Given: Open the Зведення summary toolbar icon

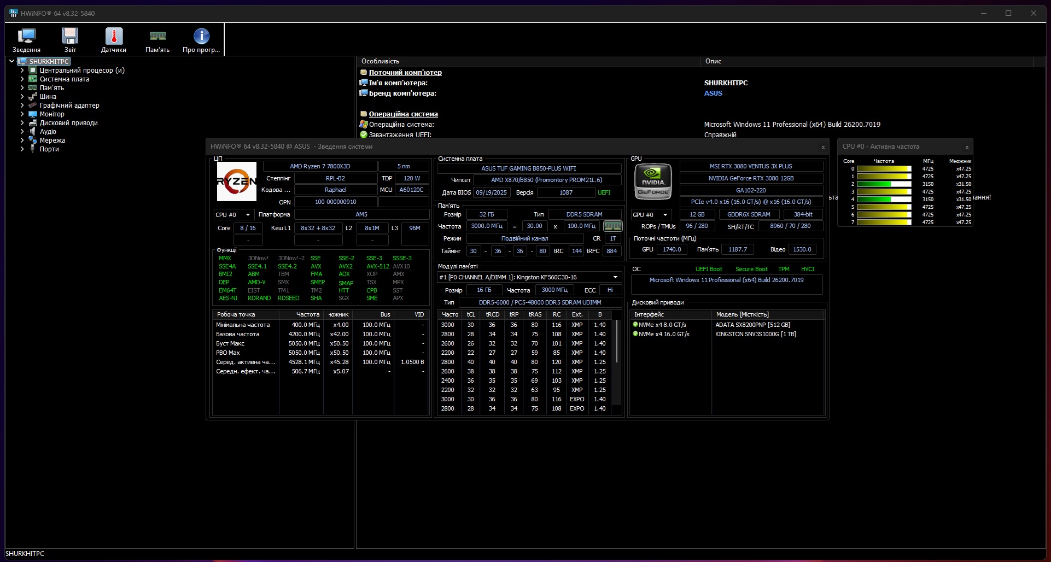Looking at the screenshot, I should coord(26,40).
